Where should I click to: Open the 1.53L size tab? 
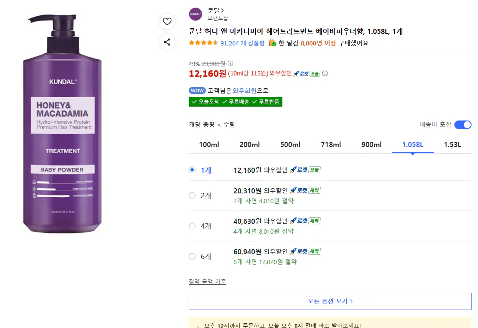[452, 144]
